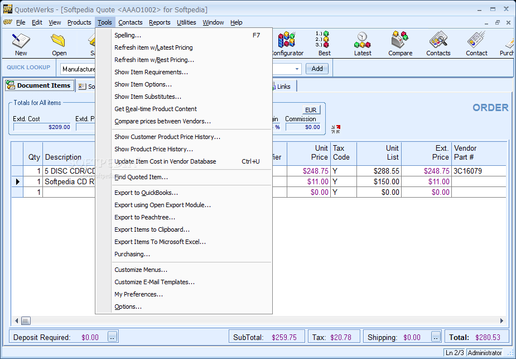
Task: Click the EUR currency button
Action: pos(311,110)
